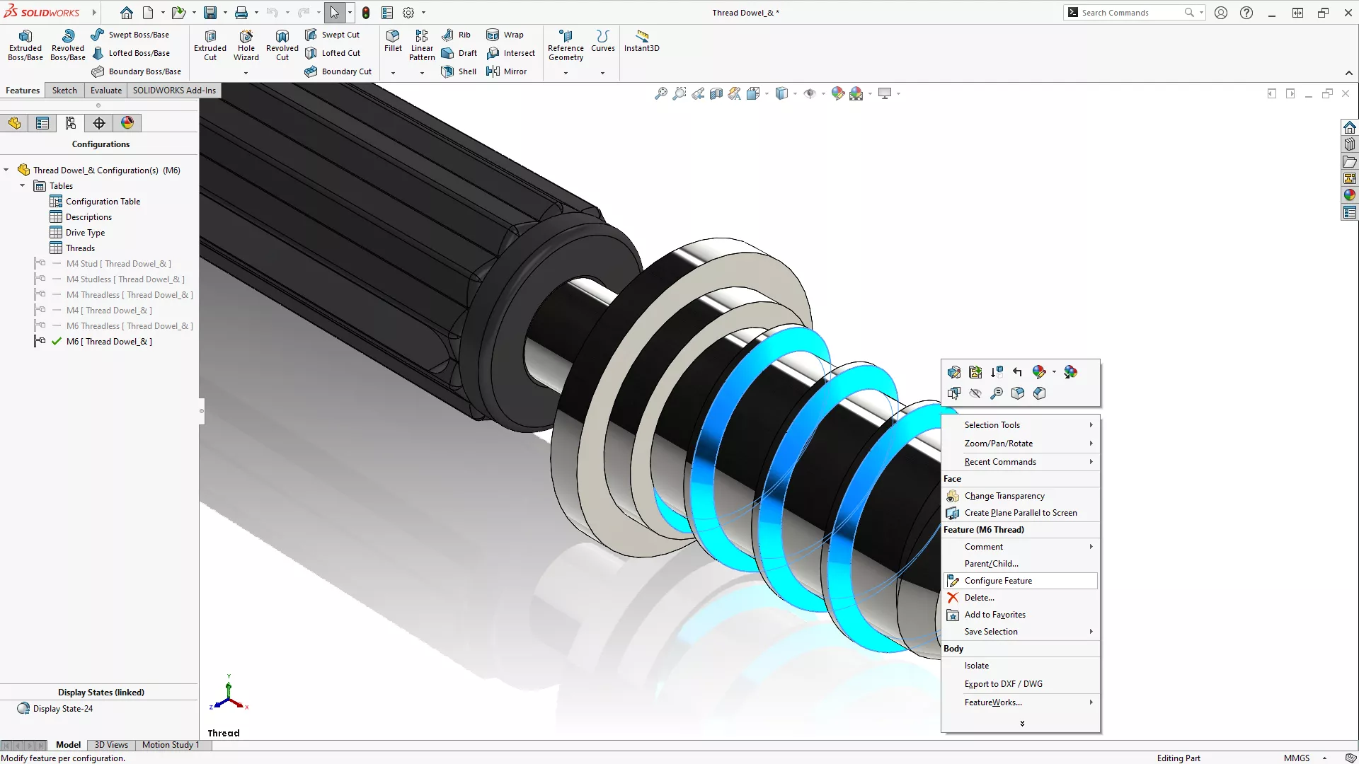Open the Motion Study 1 tab
The height and width of the screenshot is (764, 1359).
point(170,745)
